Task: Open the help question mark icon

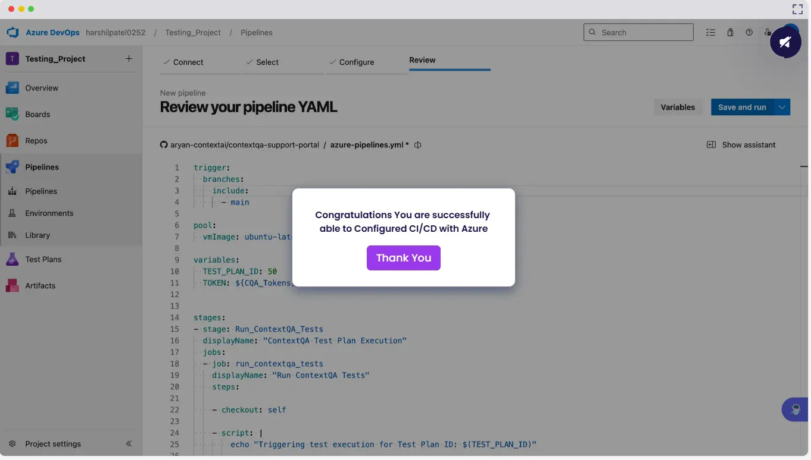Action: (x=749, y=33)
